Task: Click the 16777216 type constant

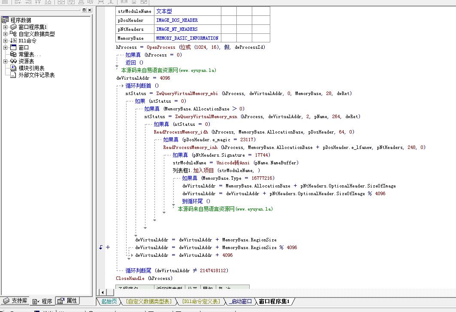Action: (262, 178)
